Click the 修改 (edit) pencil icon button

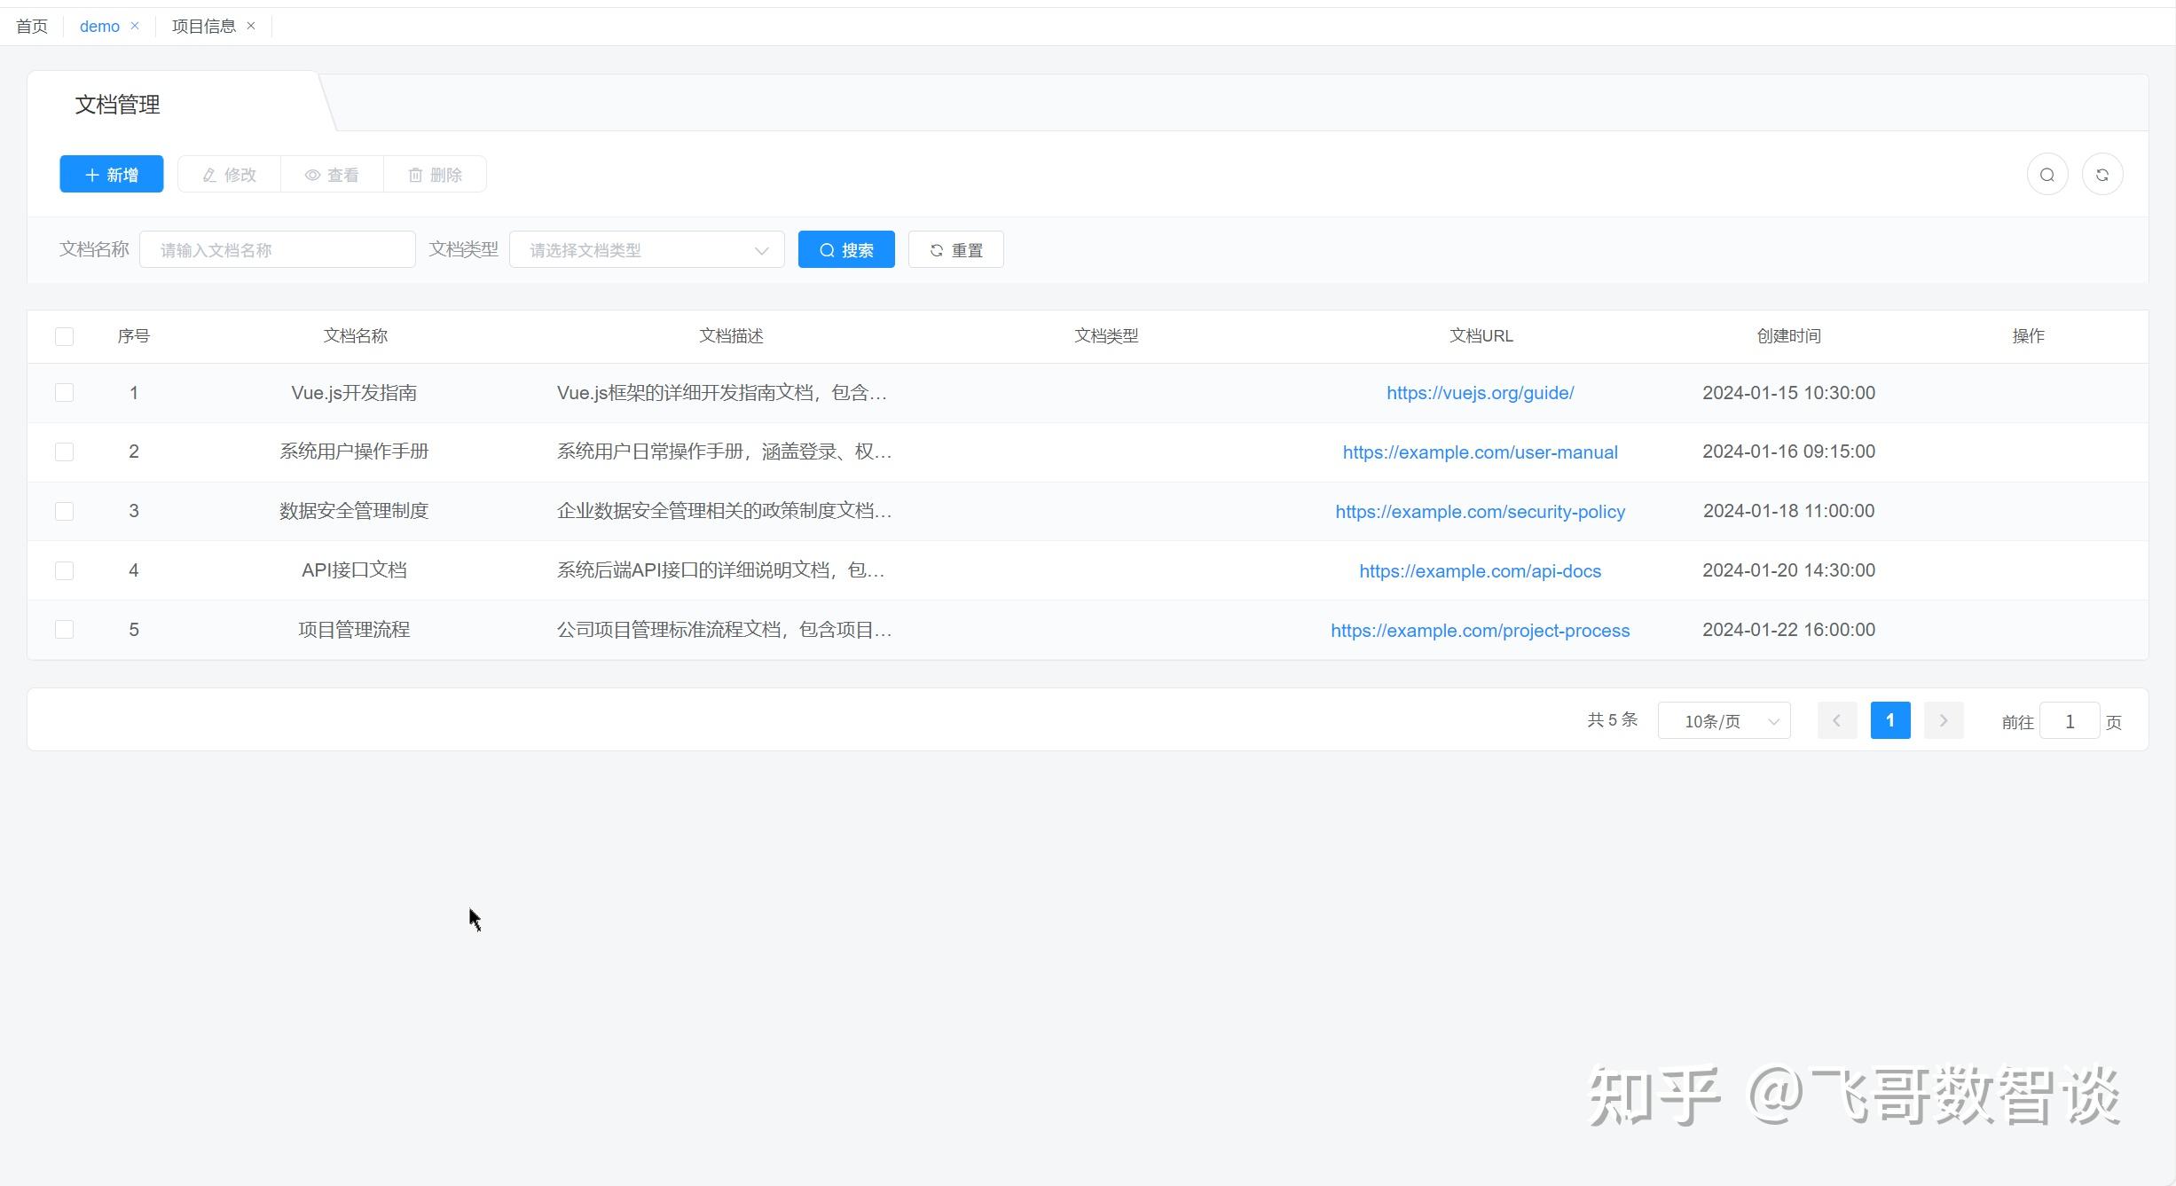click(x=228, y=174)
